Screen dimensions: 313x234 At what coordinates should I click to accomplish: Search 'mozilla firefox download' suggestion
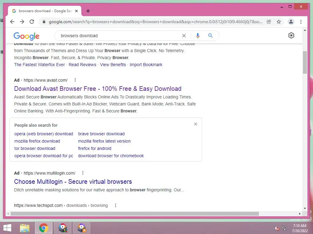tap(37, 141)
